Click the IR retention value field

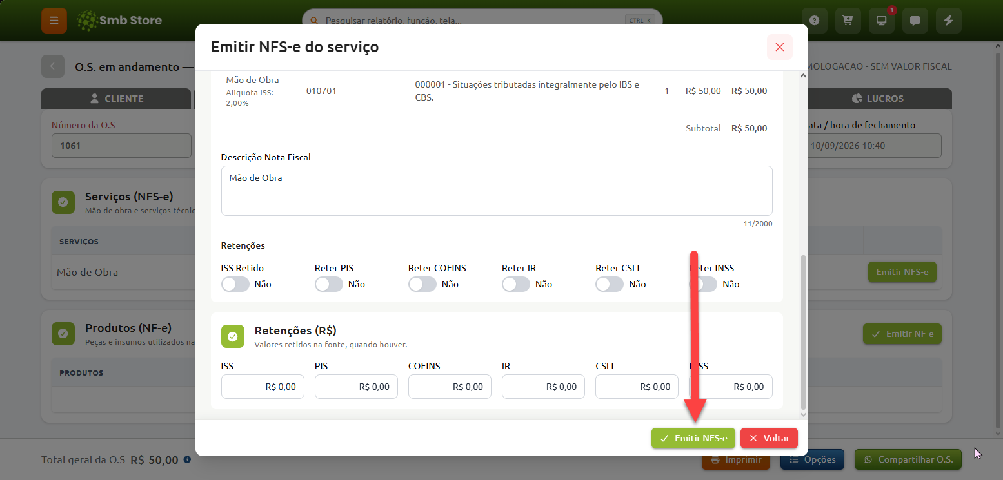click(543, 387)
